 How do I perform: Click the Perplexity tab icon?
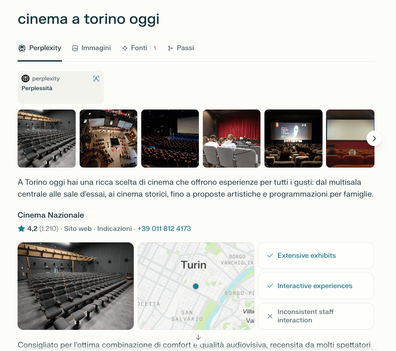coord(22,48)
